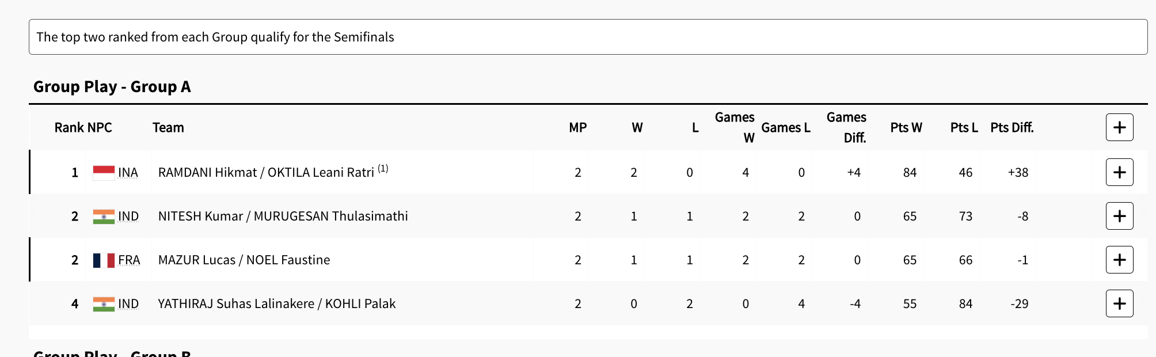1156x357 pixels.
Task: Click India flag beside NITESH Kumar
Action: pos(104,217)
